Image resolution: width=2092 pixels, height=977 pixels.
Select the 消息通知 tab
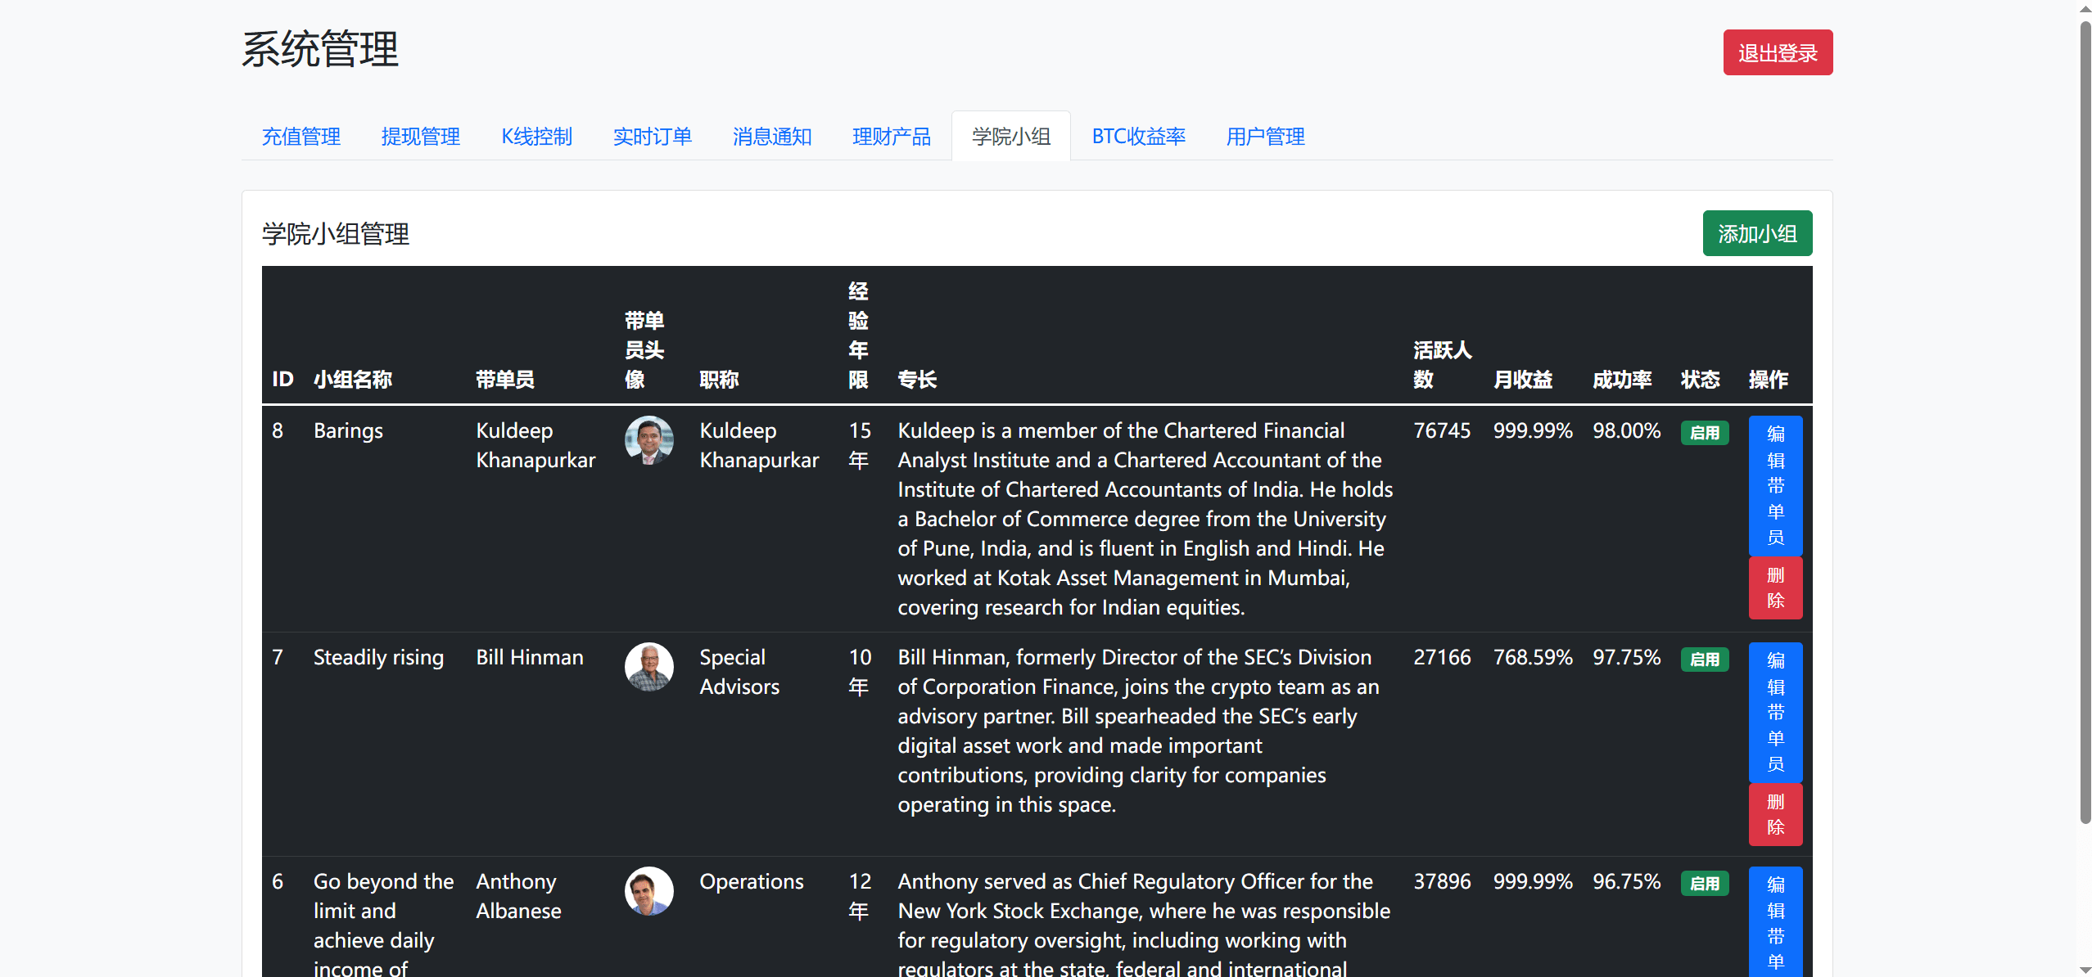(x=771, y=137)
